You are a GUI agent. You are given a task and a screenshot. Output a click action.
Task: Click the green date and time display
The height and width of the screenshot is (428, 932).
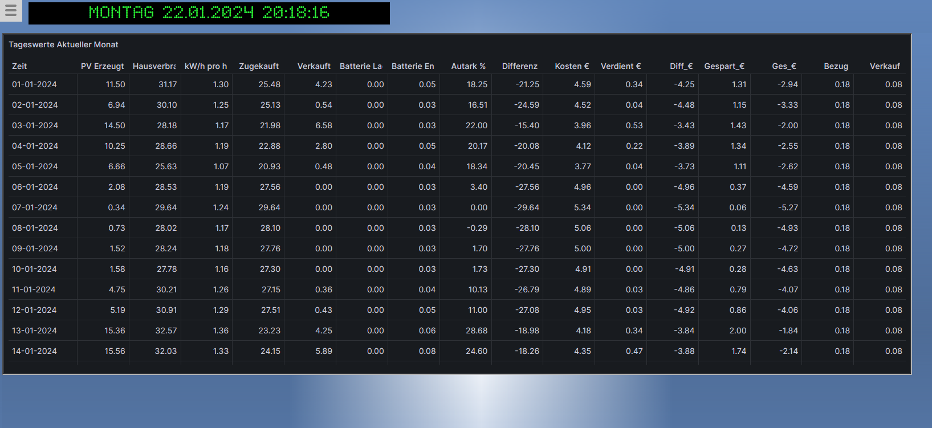(209, 13)
